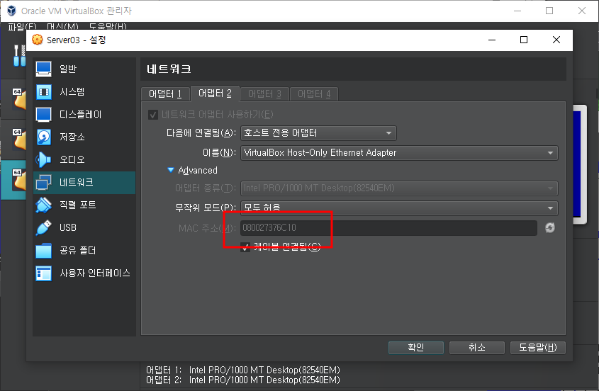Click the 어댑터 1: Intel PRO/1000 details text
599x391 pixels.
click(x=243, y=370)
